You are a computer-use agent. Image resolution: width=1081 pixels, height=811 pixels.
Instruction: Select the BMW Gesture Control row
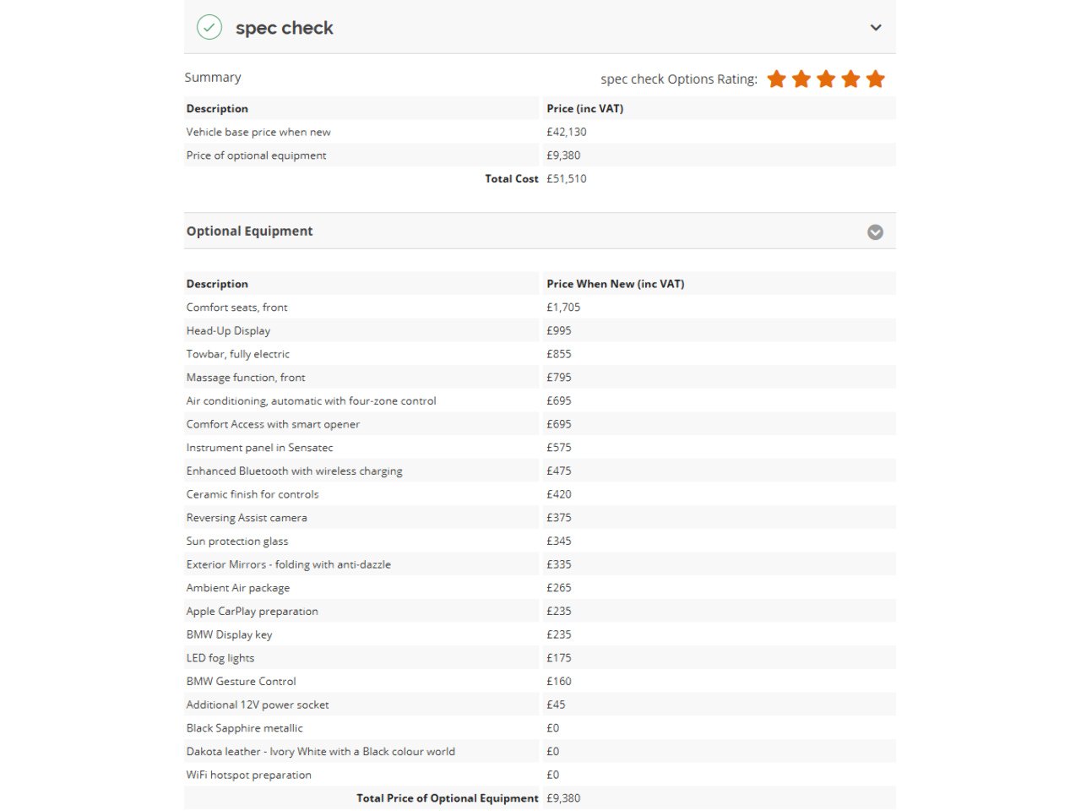[540, 681]
